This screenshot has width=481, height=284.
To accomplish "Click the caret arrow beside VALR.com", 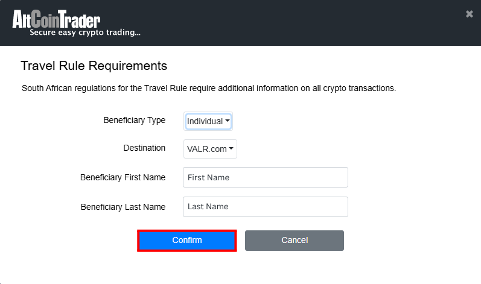I will click(x=231, y=148).
